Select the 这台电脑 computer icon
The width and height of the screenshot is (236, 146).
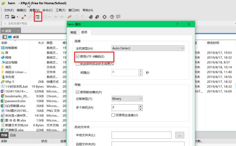[x=3, y=62]
